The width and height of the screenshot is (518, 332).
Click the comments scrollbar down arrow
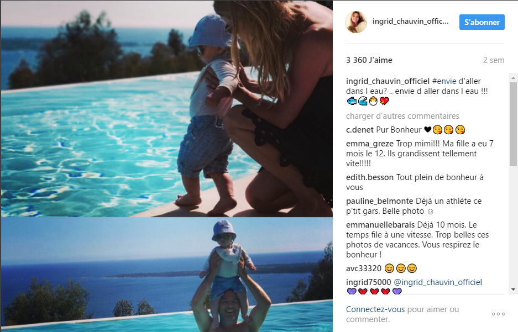(513, 289)
